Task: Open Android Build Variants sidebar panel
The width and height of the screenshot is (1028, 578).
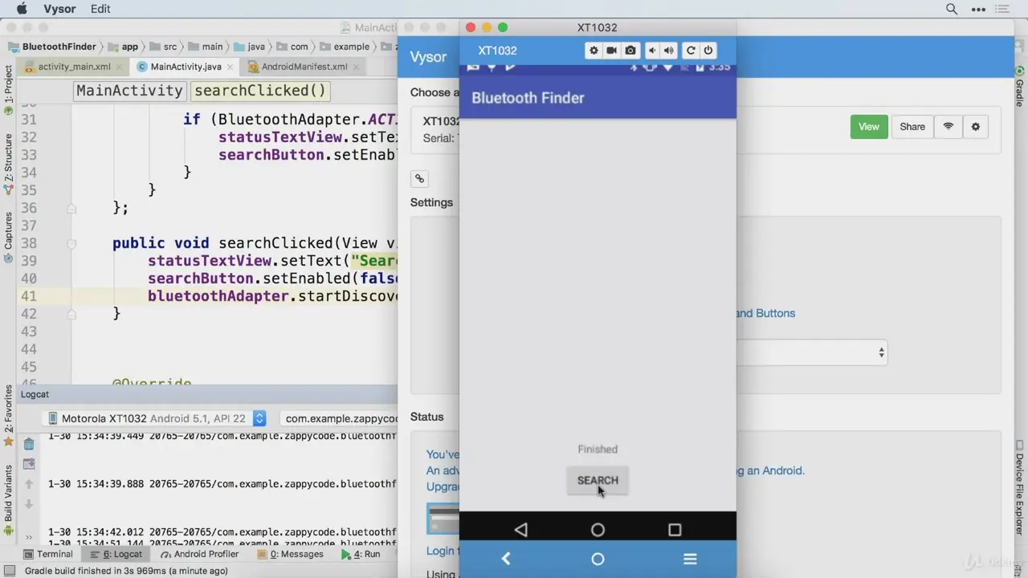Action: tap(9, 499)
